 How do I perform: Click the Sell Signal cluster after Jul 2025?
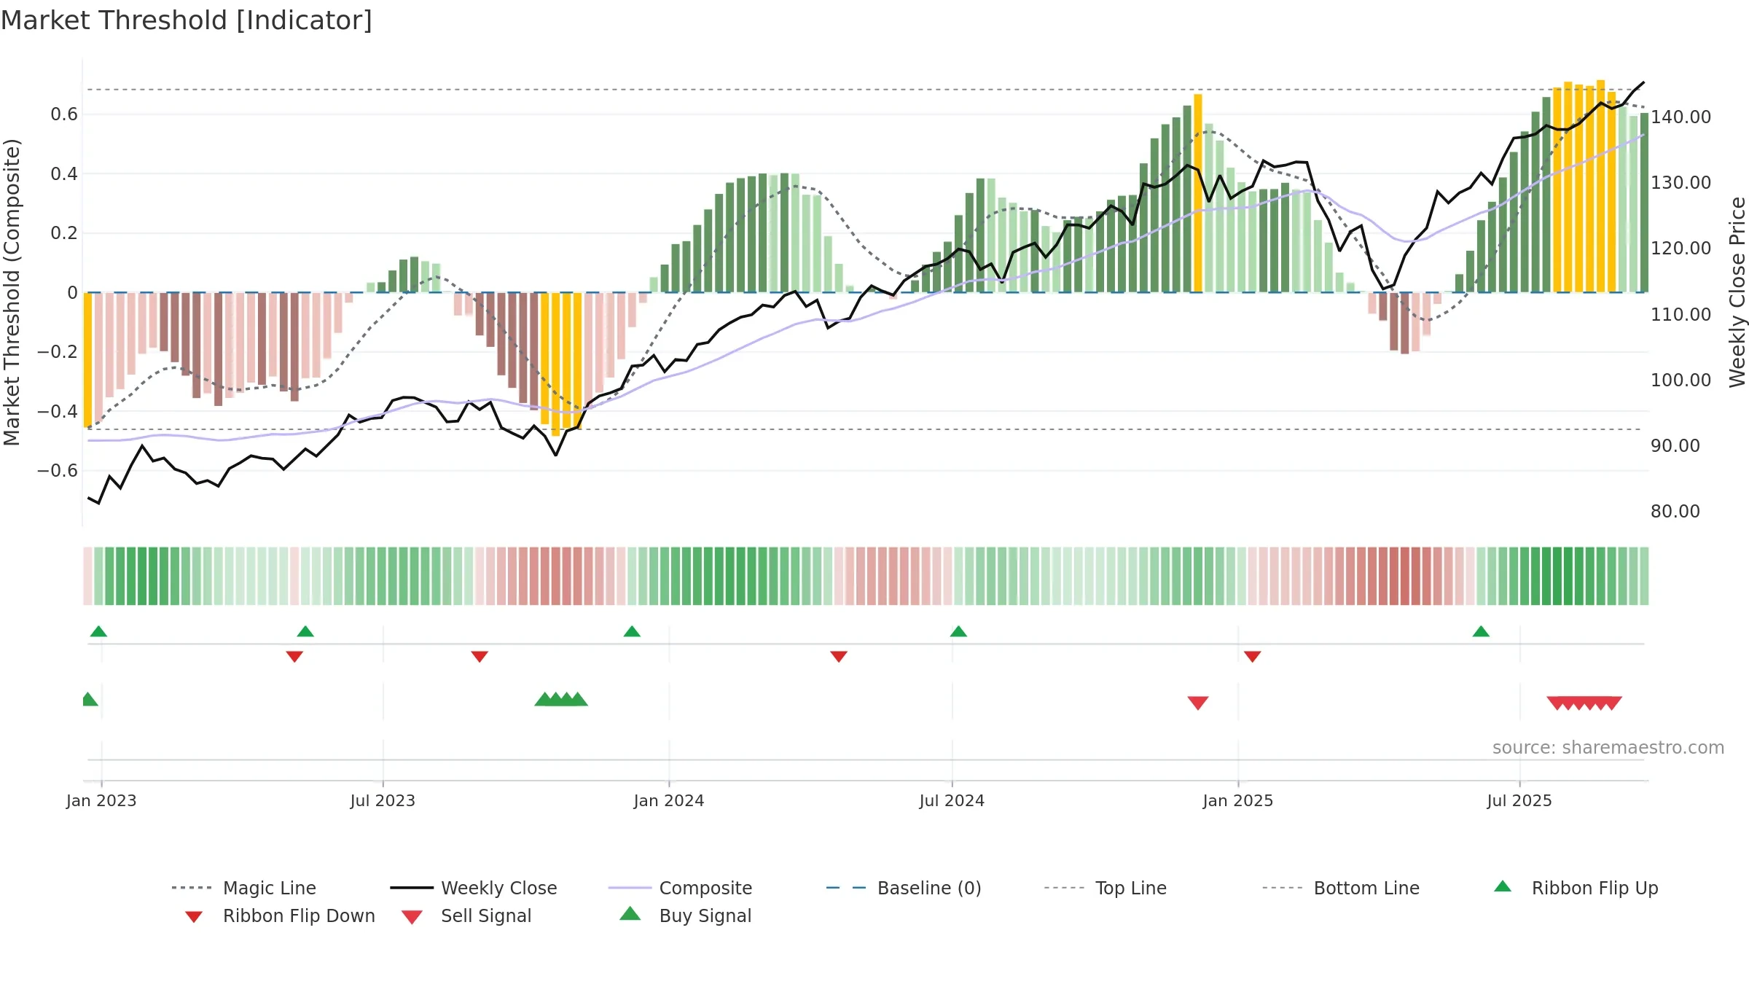pyautogui.click(x=1584, y=703)
